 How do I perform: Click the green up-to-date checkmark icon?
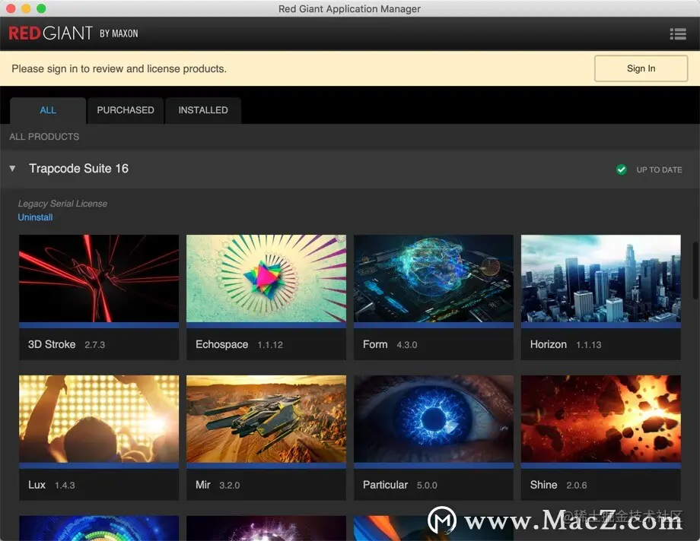pyautogui.click(x=621, y=169)
